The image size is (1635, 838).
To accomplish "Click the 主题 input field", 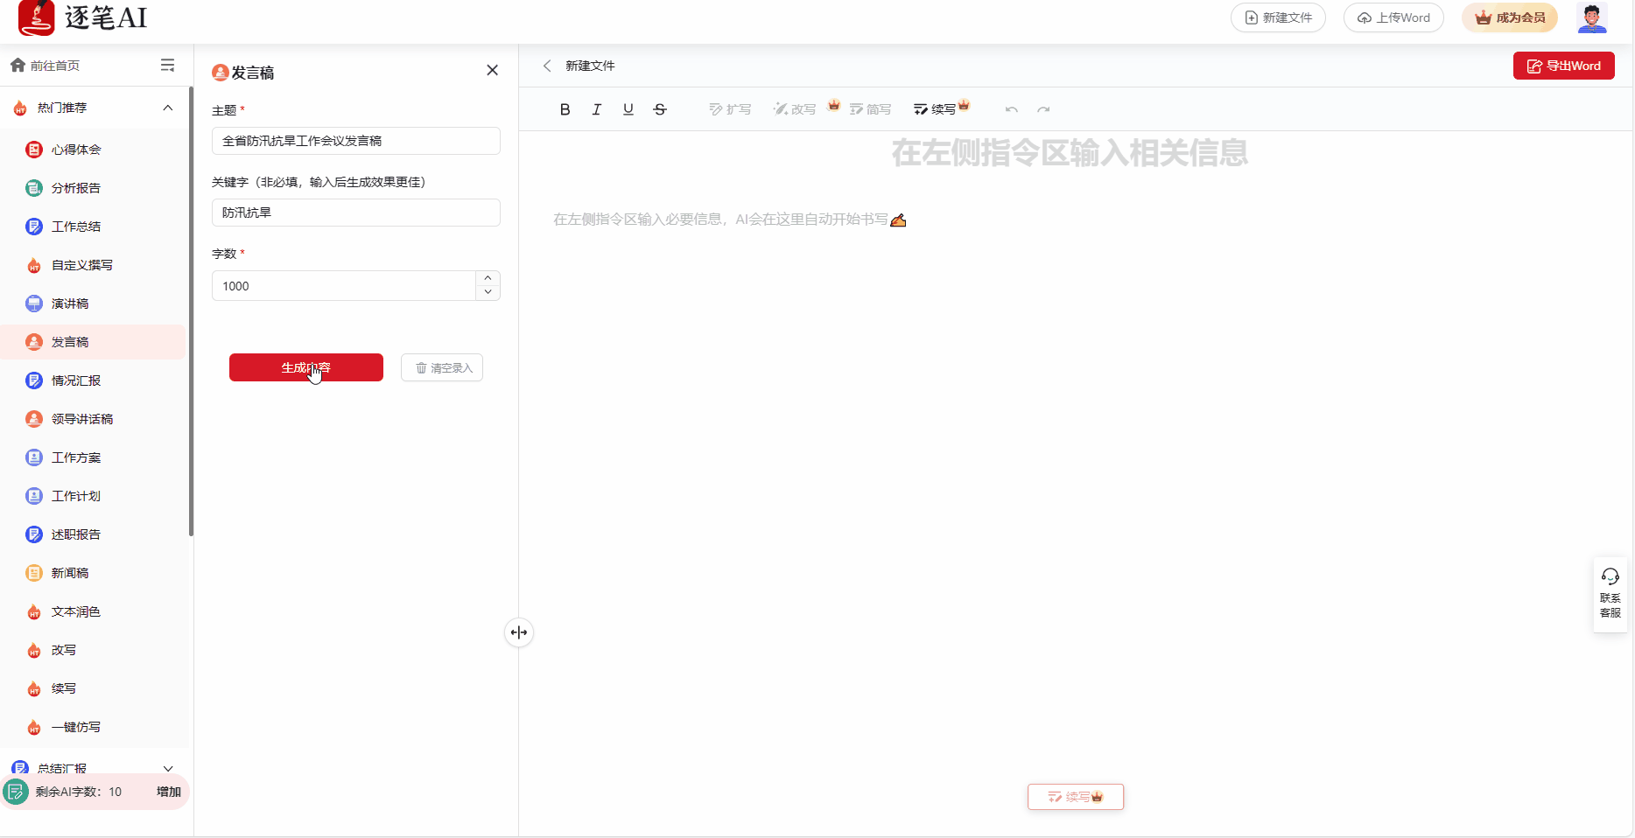I will (x=356, y=141).
